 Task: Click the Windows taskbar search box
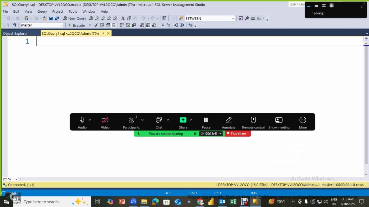52,202
